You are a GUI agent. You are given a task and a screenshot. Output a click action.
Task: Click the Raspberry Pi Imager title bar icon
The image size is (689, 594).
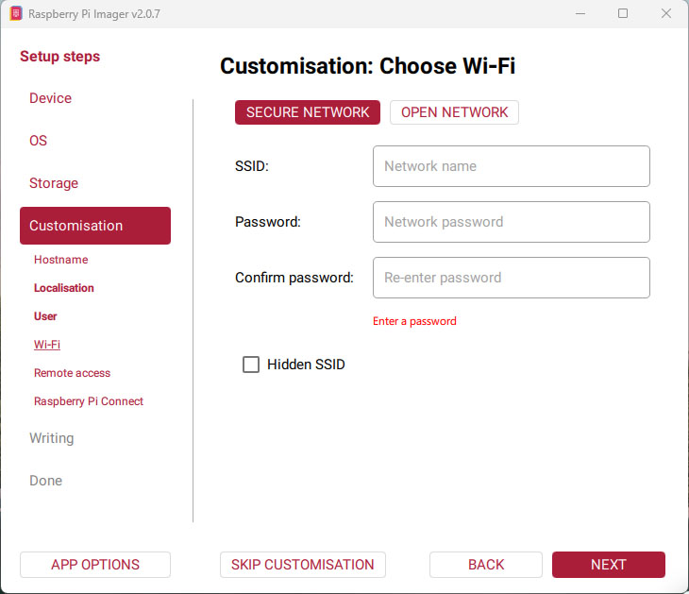(16, 13)
